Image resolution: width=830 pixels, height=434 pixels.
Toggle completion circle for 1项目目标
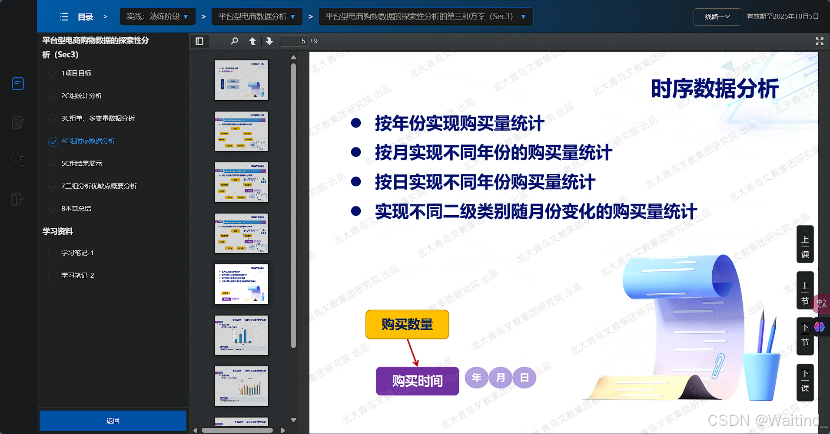(53, 74)
